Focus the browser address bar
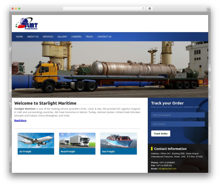220x186 pixels. coord(104,8)
